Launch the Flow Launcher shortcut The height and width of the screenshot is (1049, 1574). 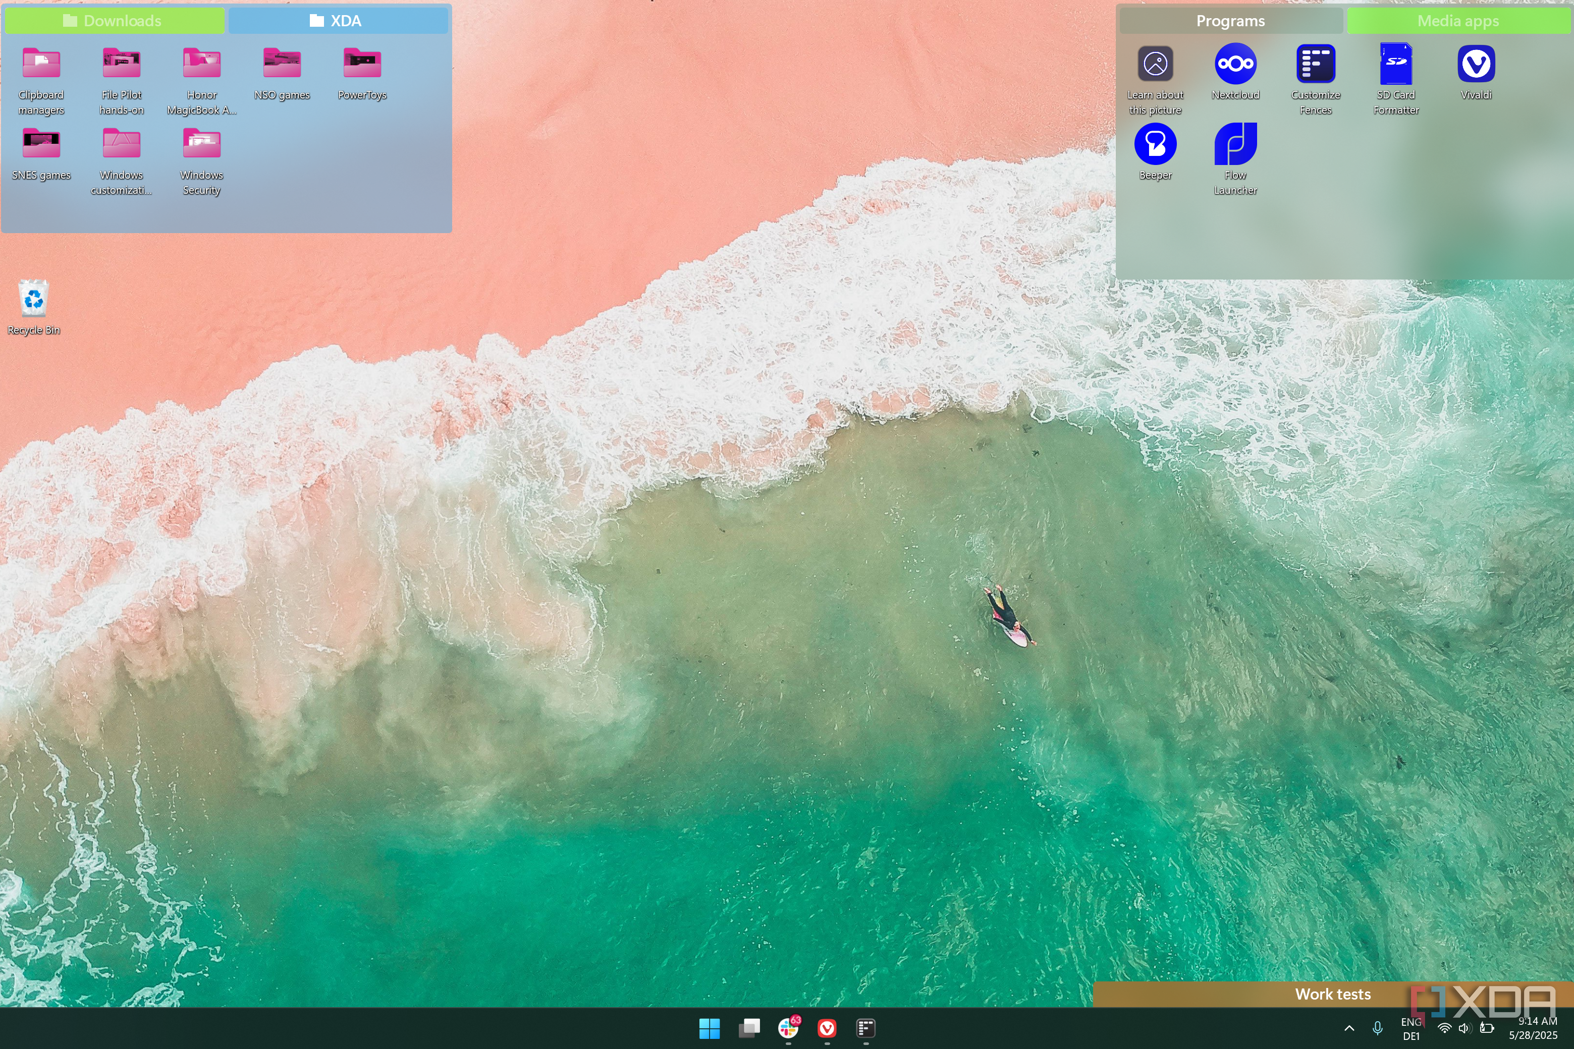tap(1235, 160)
